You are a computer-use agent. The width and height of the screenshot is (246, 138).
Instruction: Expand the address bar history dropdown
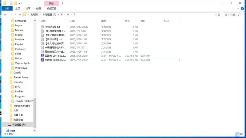point(216,14)
